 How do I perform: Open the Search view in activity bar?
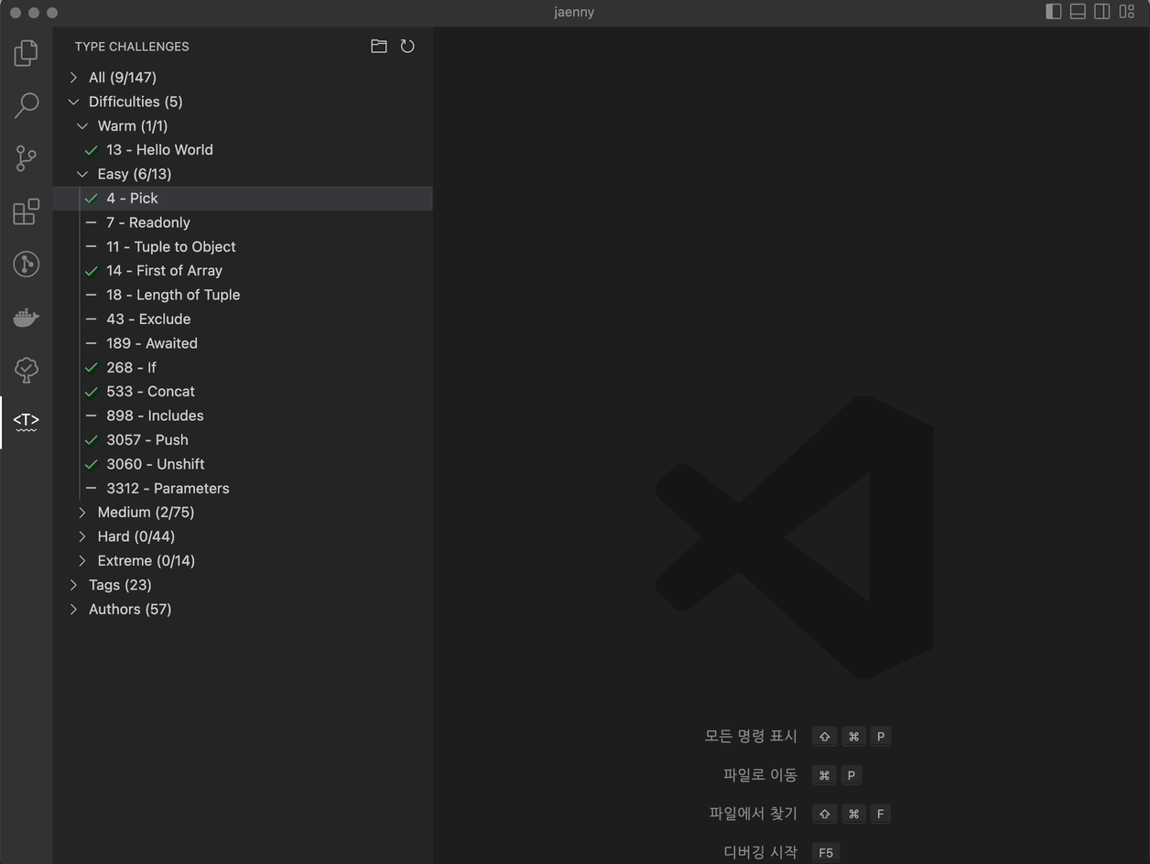coord(27,105)
